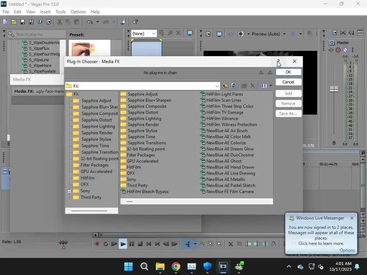Click the Views icon in Plug-In Chooser
Image resolution: width=367 pixels, height=275 pixels.
264,86
